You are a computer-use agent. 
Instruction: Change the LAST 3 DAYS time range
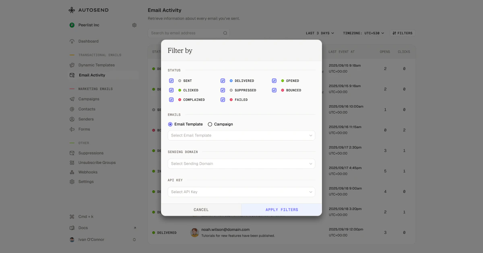(320, 33)
